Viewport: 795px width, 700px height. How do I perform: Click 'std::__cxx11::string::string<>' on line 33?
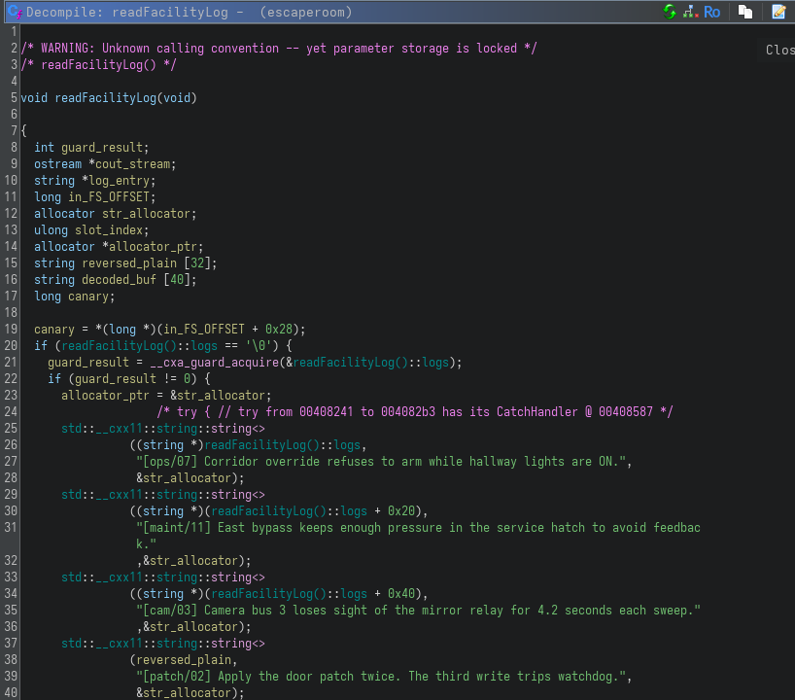coord(163,577)
